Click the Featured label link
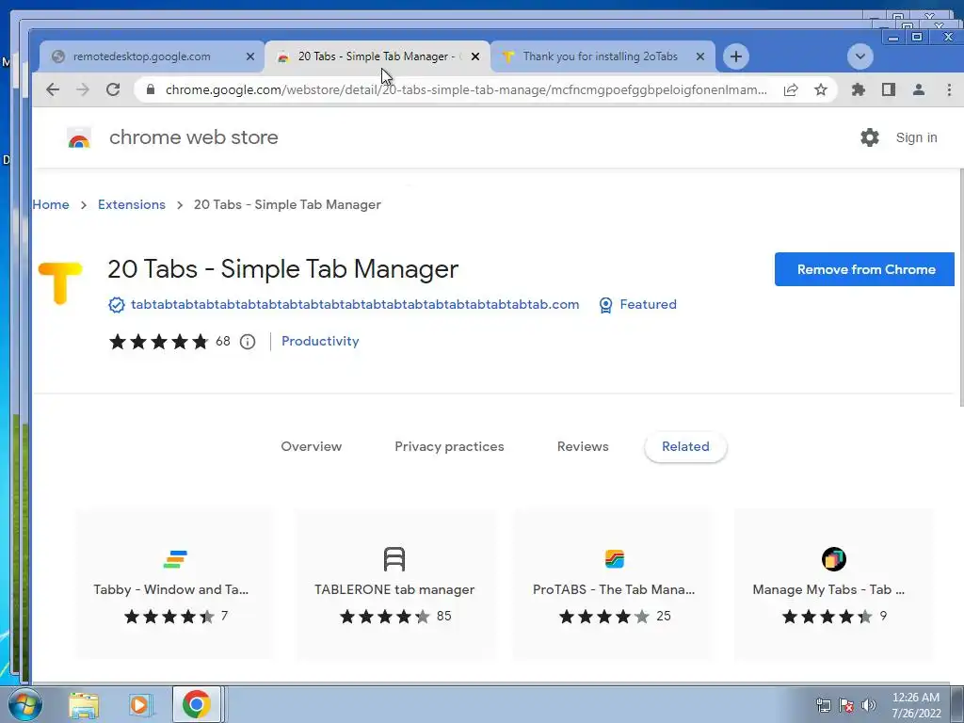Image resolution: width=964 pixels, height=723 pixels. (648, 305)
